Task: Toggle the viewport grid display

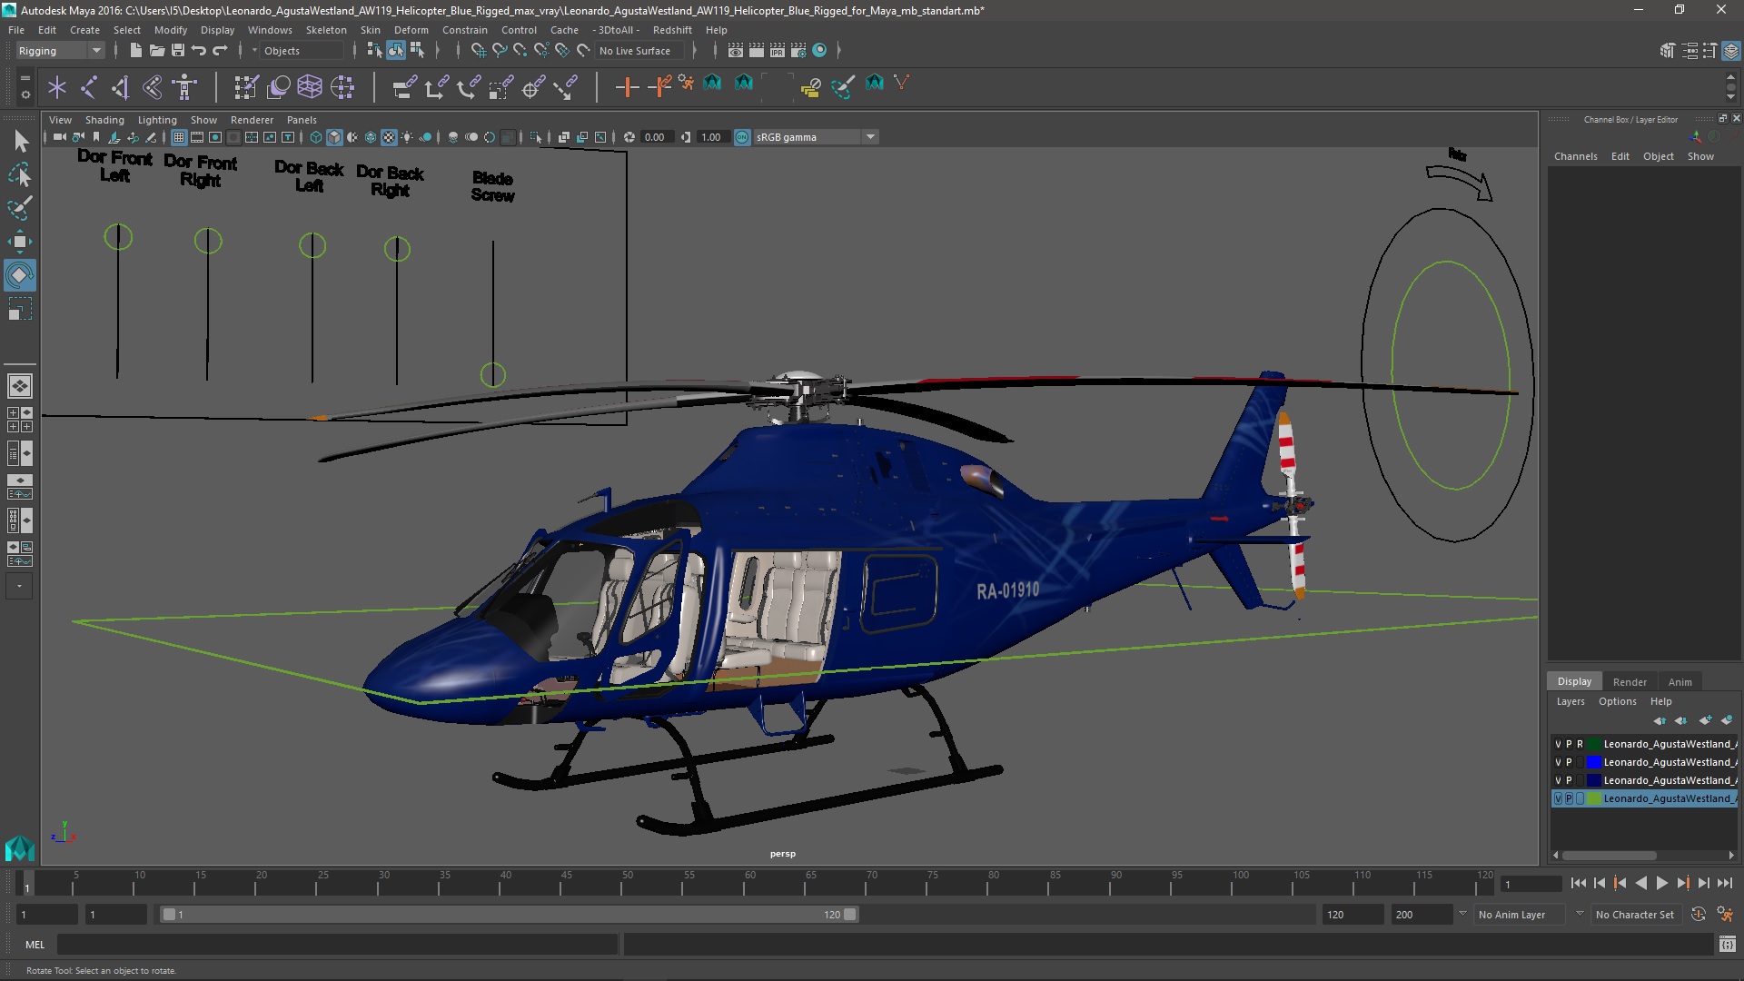Action: click(179, 137)
